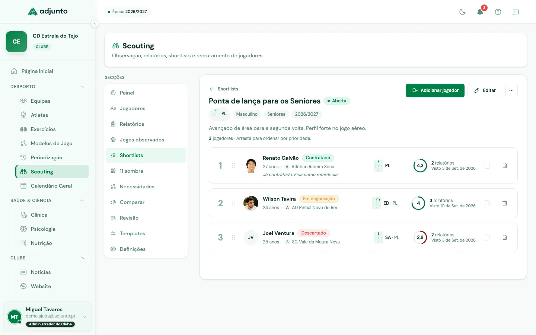
Task: Open Equipas in the sidebar
Action: (x=52, y=101)
